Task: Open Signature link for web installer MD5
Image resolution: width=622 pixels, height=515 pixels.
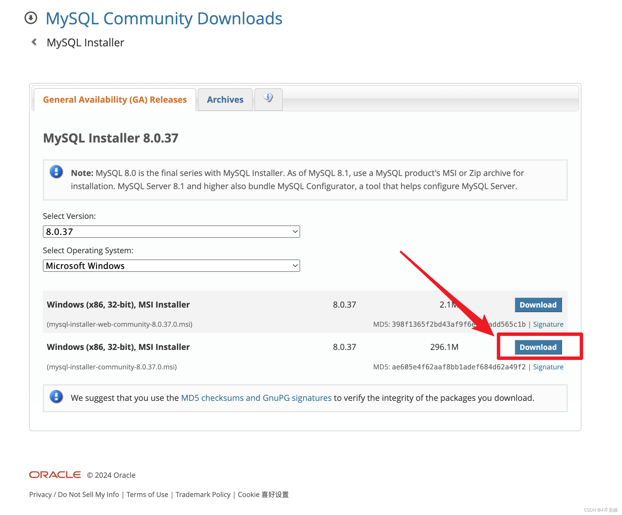Action: click(548, 324)
